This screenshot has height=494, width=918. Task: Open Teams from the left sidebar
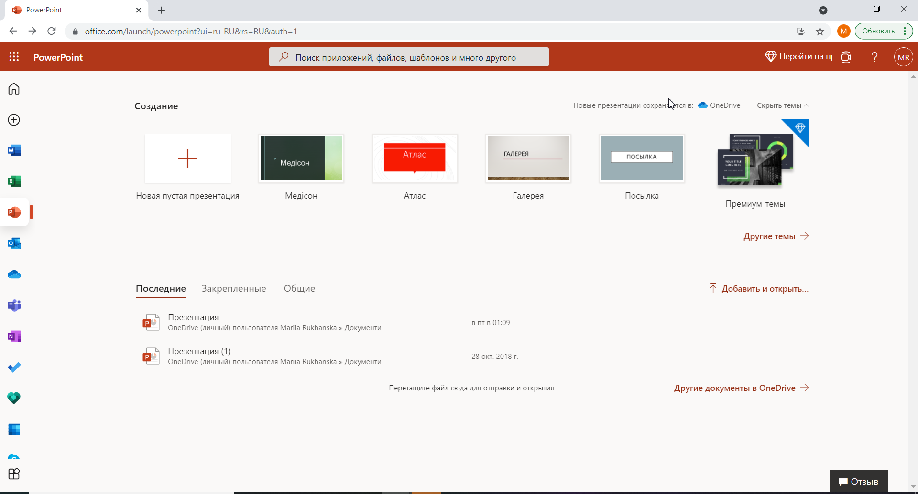tap(14, 305)
